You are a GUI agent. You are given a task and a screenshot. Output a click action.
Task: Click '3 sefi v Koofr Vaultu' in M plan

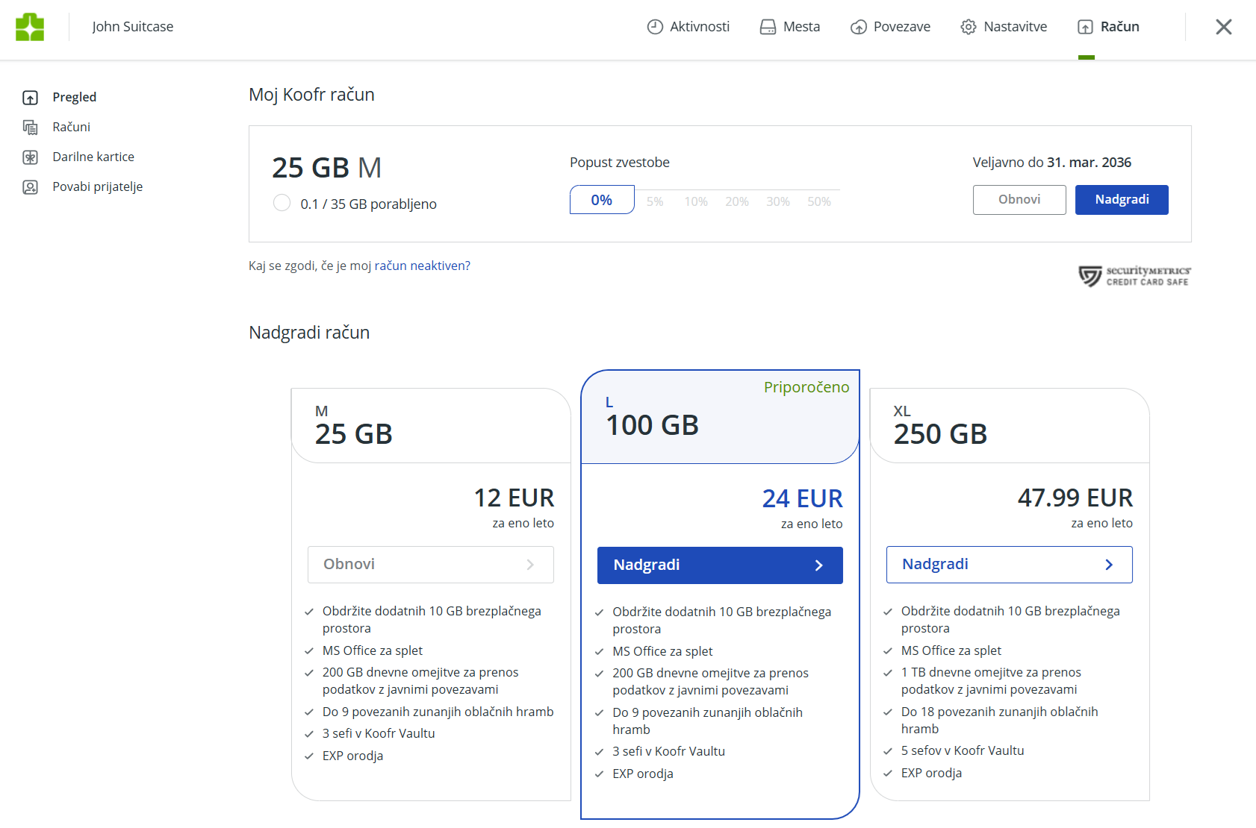pos(379,733)
